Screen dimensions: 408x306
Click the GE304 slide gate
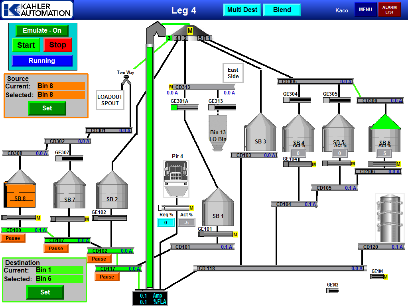pyautogui.click(x=297, y=100)
